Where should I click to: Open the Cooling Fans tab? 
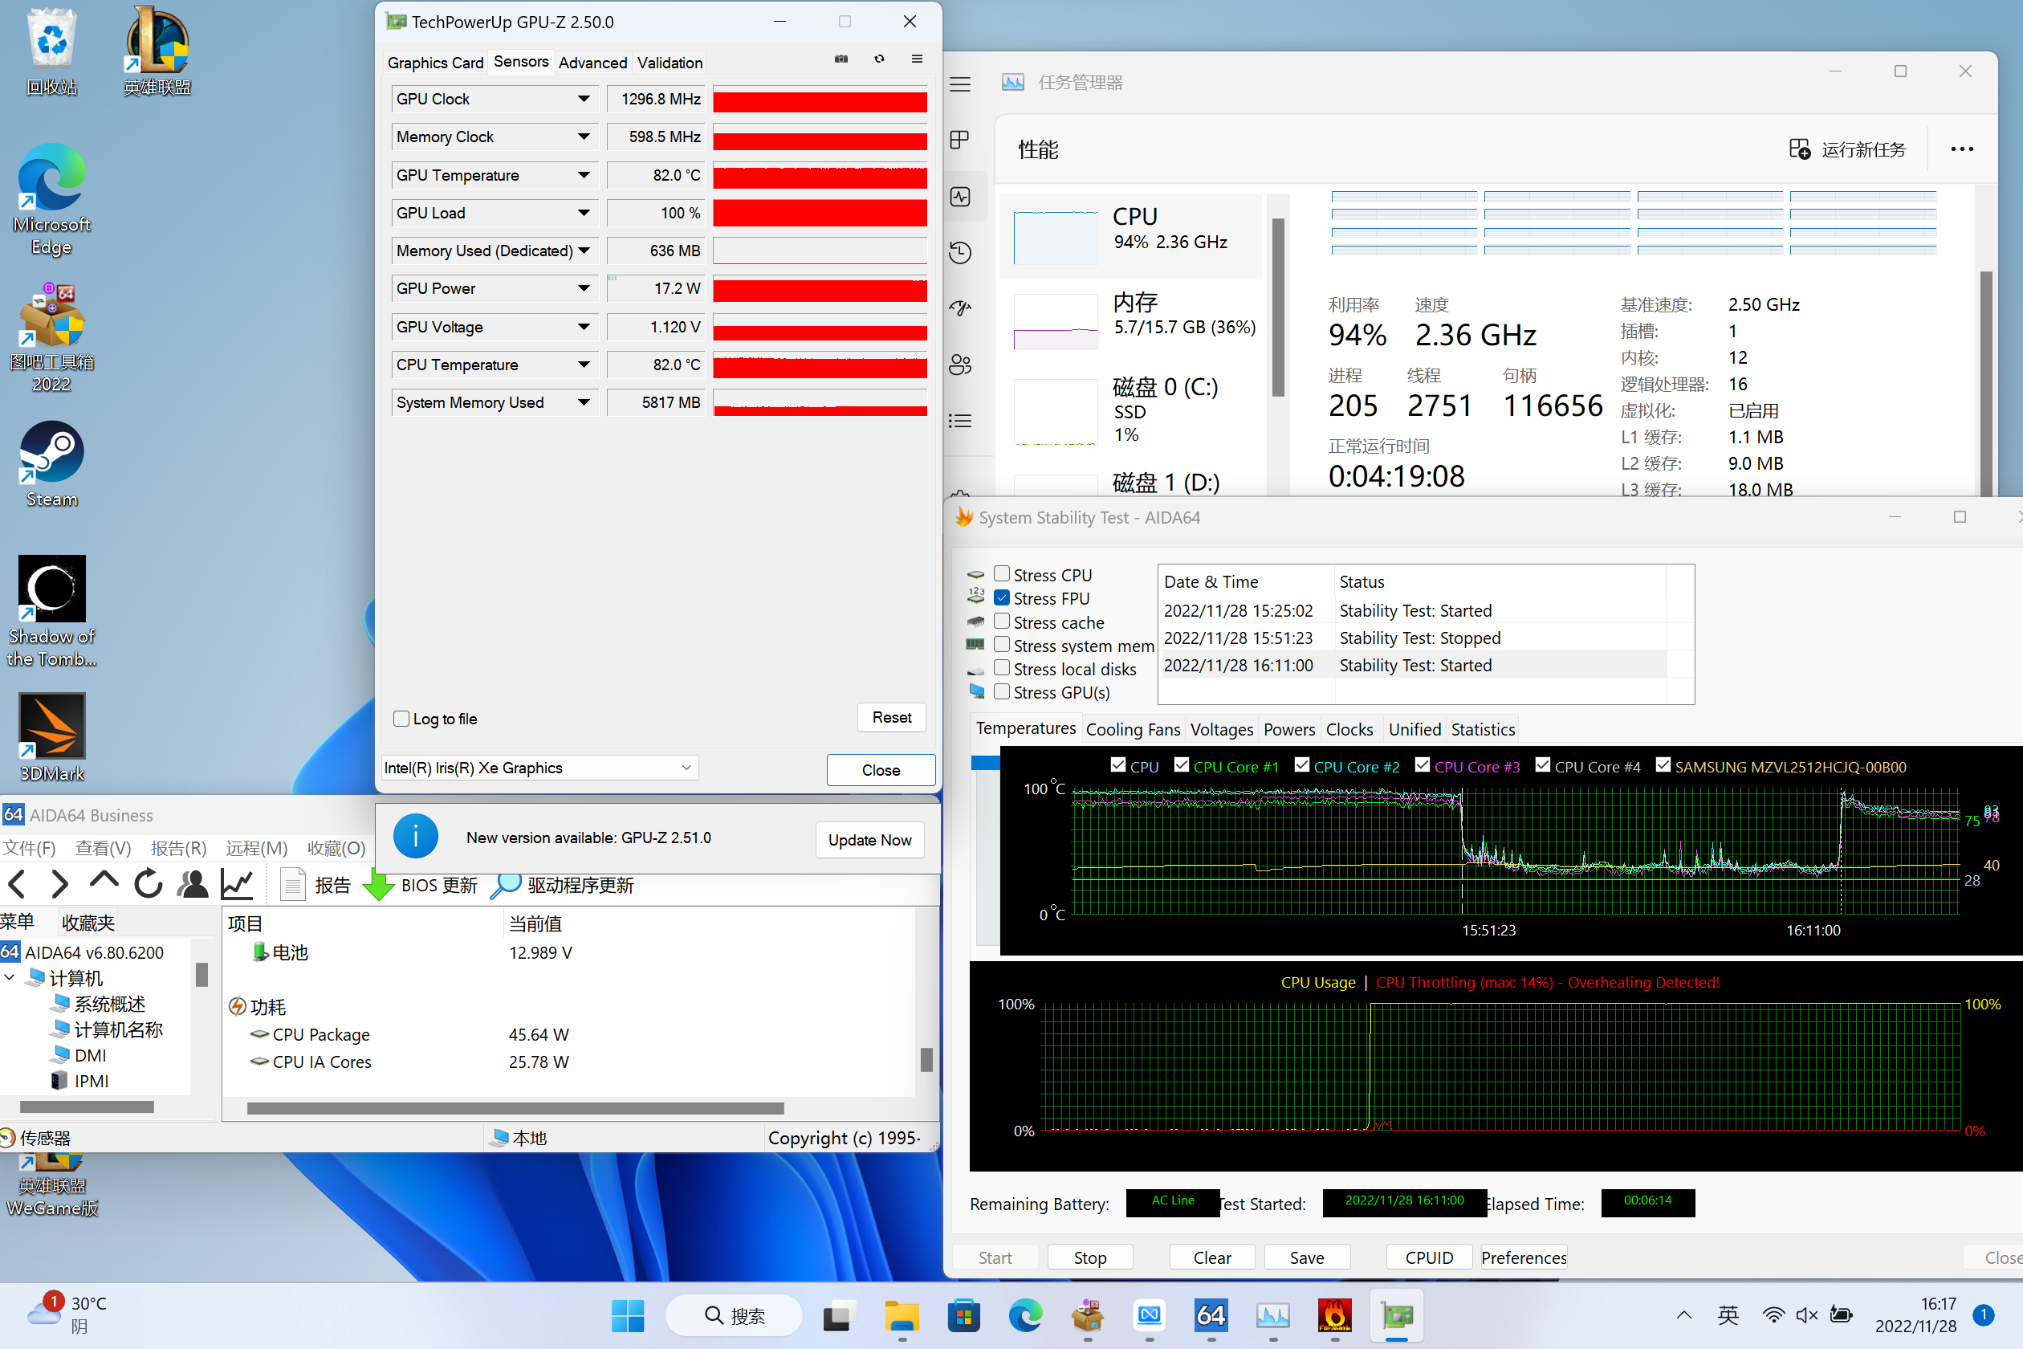(x=1132, y=729)
